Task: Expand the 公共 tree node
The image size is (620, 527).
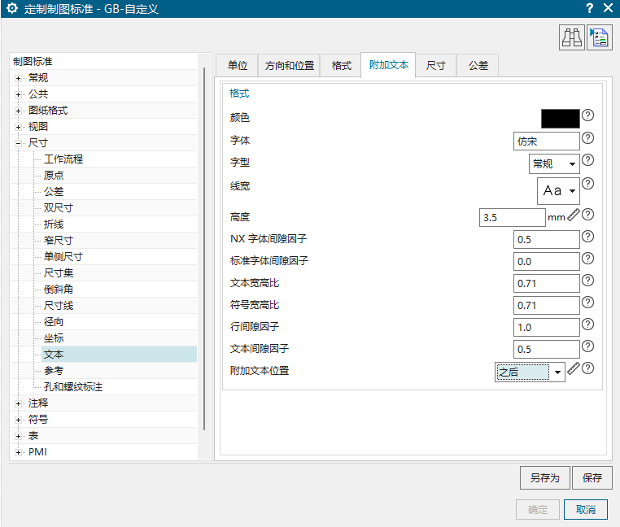Action: [x=18, y=94]
